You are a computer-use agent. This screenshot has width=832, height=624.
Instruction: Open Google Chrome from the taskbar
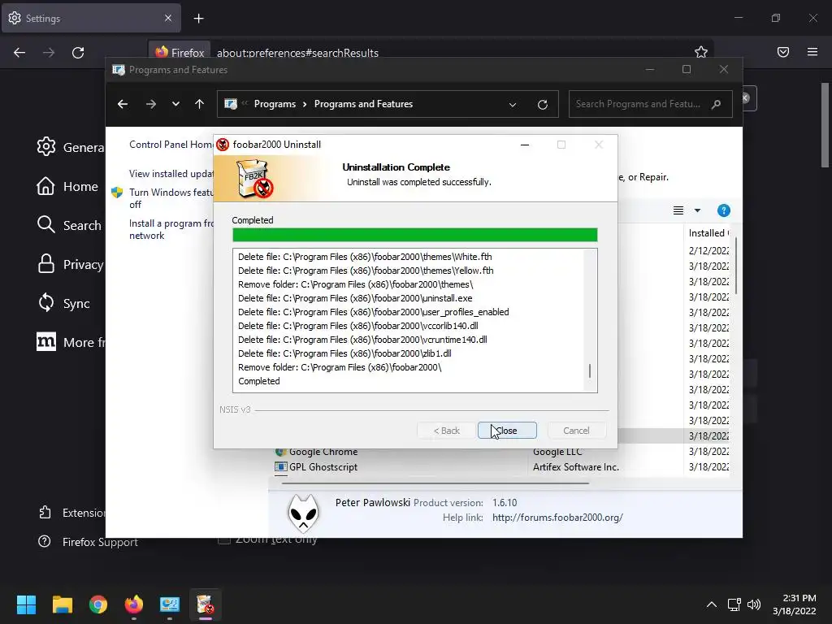point(98,604)
